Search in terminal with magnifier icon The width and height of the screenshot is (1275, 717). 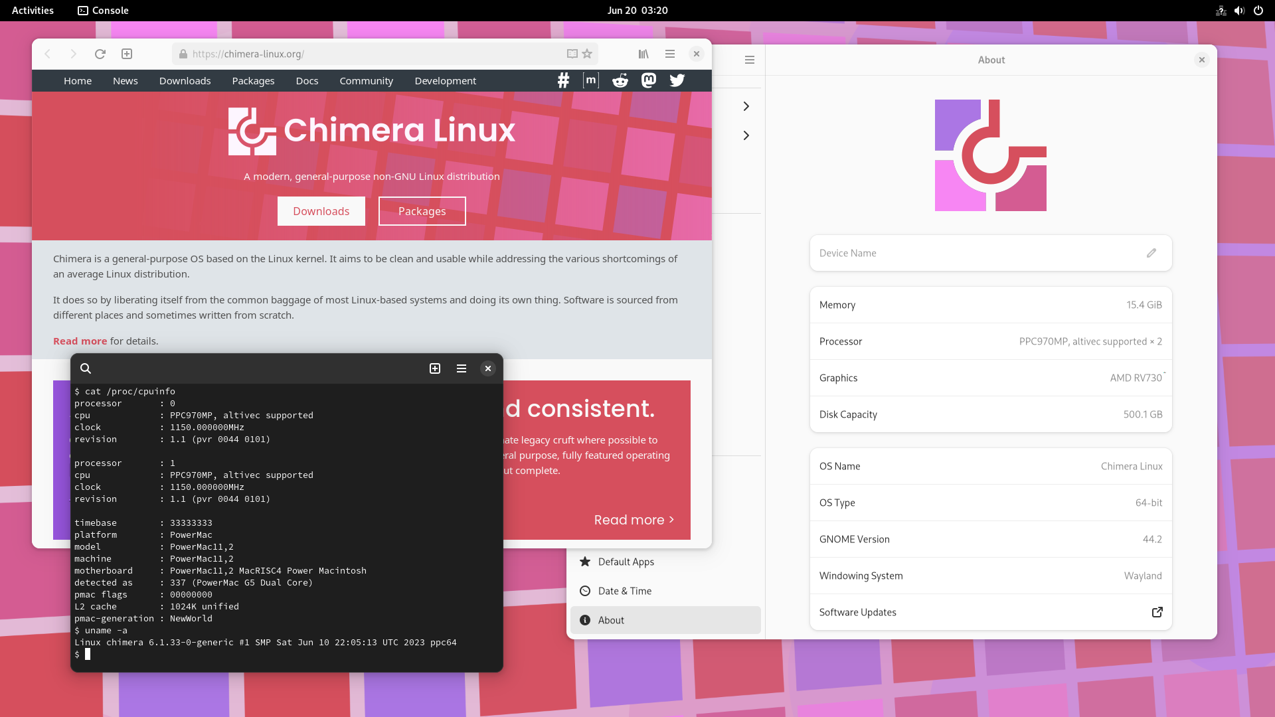click(86, 368)
